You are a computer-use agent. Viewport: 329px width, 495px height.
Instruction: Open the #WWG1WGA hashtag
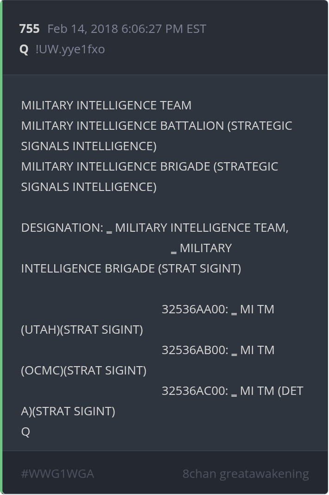(x=57, y=474)
